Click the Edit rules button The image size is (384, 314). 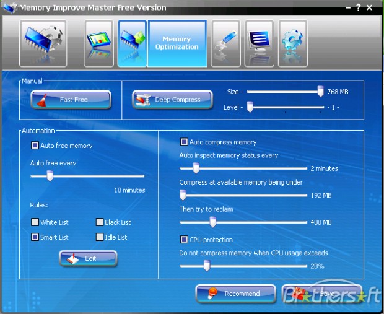pos(89,258)
